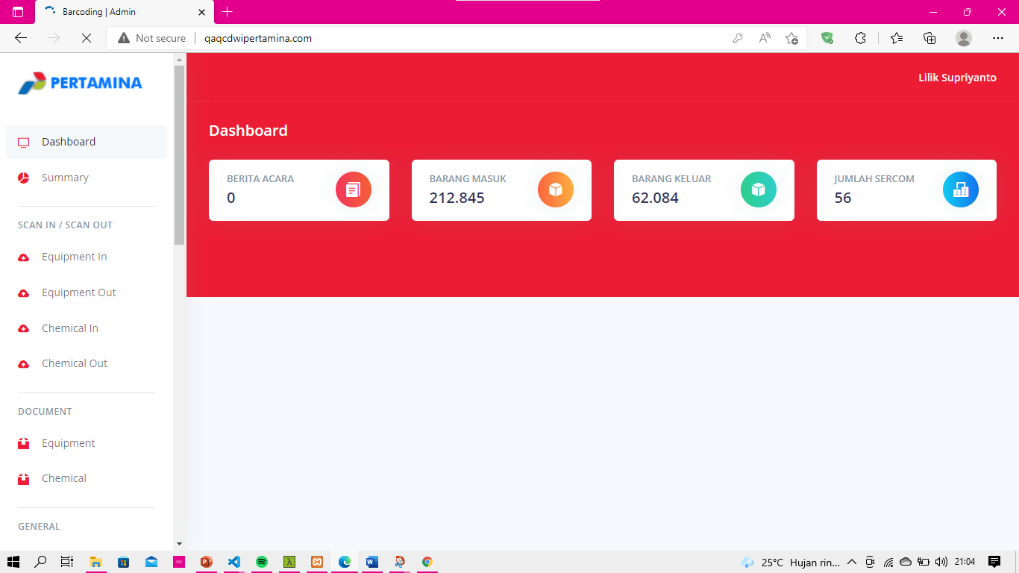Navigate to Chemical Out page
The image size is (1019, 573).
74,363
